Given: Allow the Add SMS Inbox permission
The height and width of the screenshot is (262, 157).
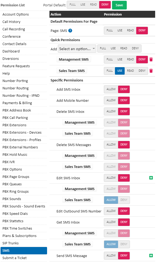Looking at the screenshot, I should click(x=111, y=89).
